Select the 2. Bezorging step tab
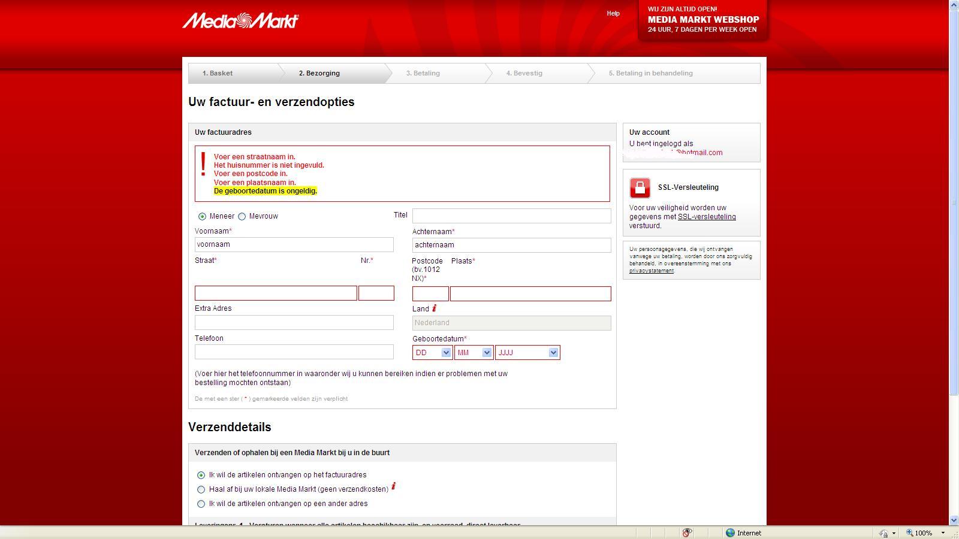Viewport: 959px width, 539px height. (319, 73)
